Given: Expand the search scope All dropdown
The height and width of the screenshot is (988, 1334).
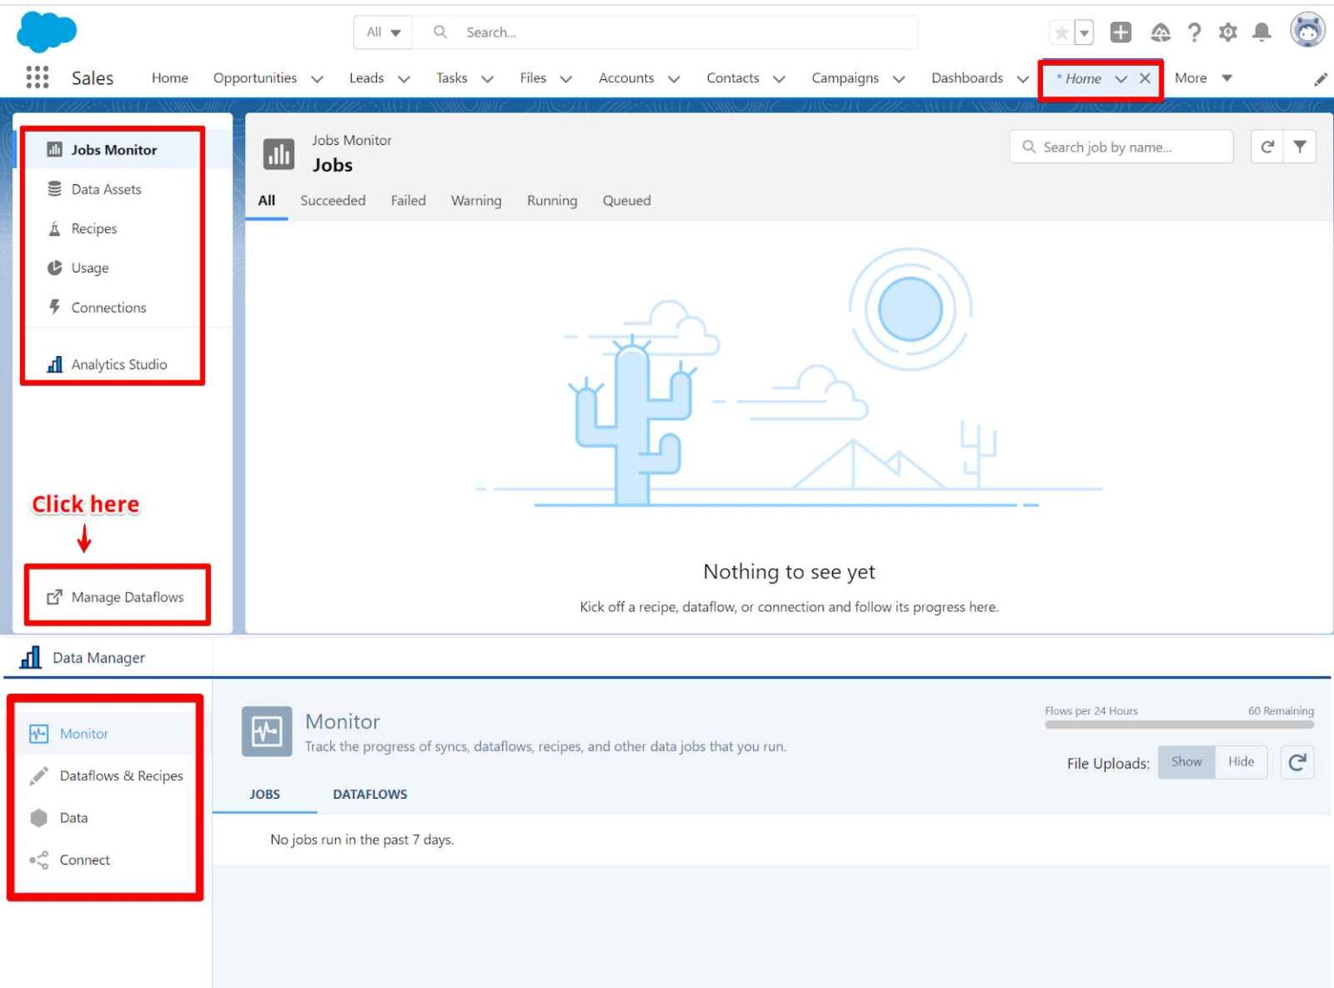Looking at the screenshot, I should pos(382,31).
